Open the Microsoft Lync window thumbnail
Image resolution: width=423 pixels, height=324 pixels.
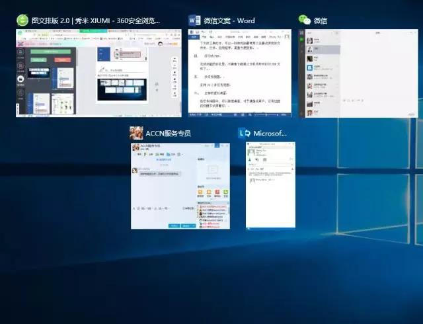(270, 185)
